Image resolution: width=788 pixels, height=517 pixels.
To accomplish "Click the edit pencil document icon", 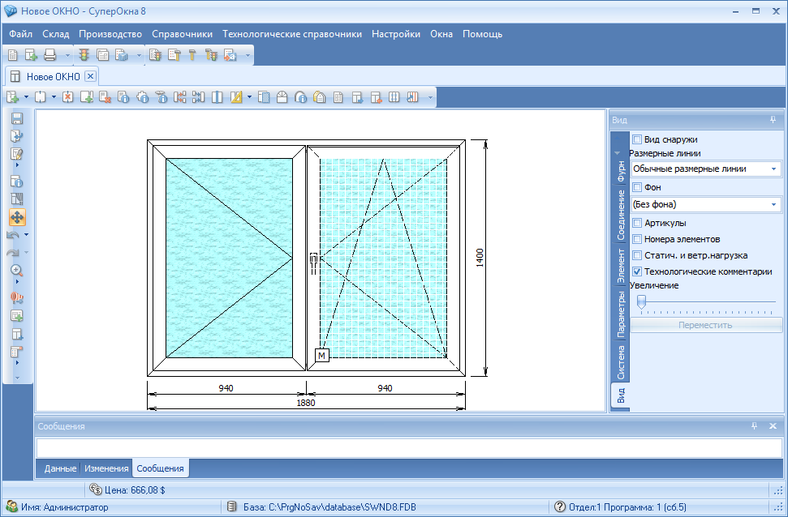I will [17, 154].
